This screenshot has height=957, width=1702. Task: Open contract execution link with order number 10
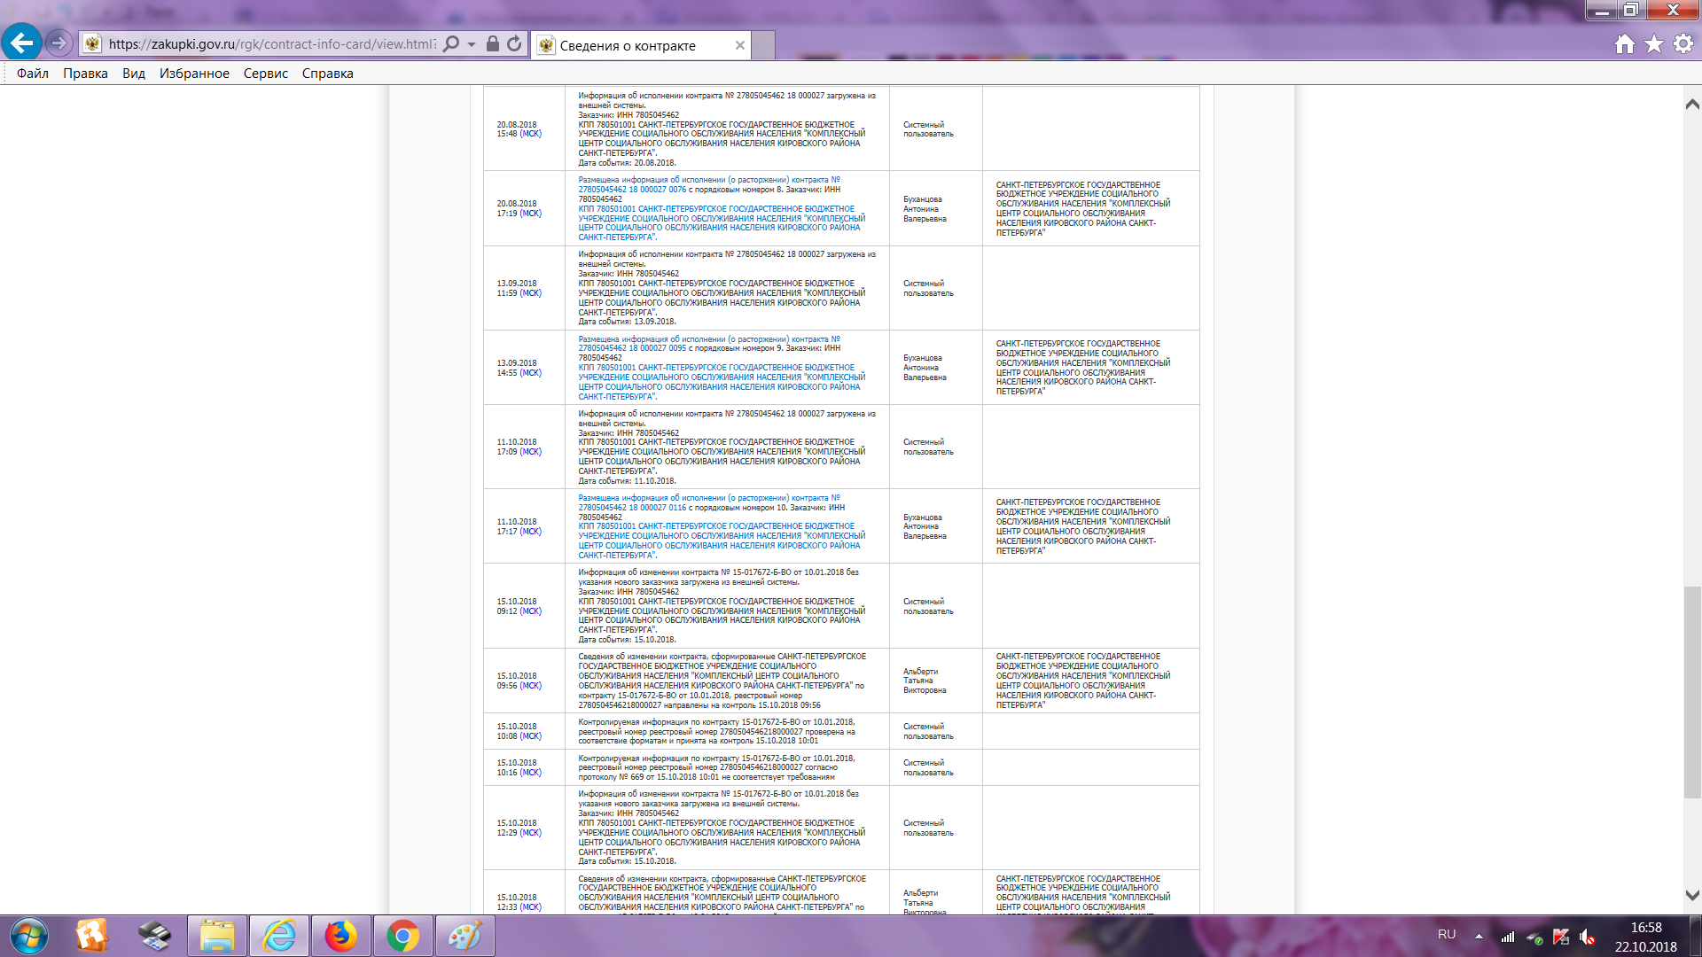[708, 498]
